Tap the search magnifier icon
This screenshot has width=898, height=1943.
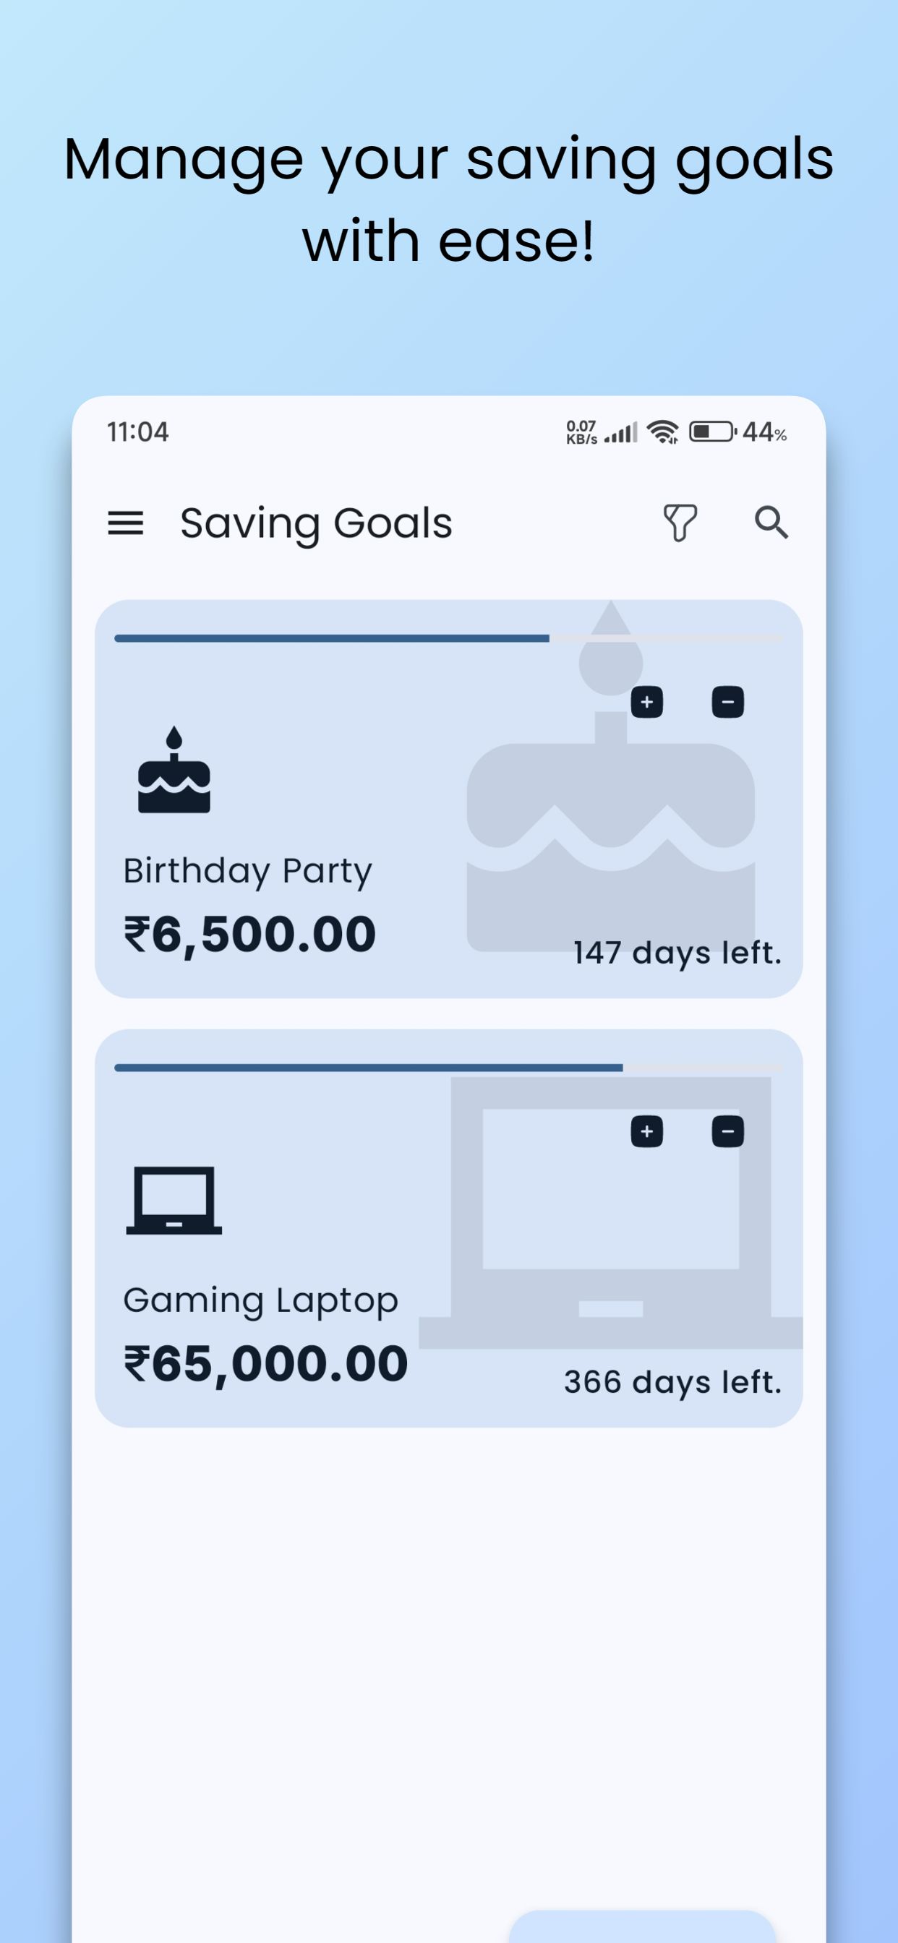pos(771,523)
